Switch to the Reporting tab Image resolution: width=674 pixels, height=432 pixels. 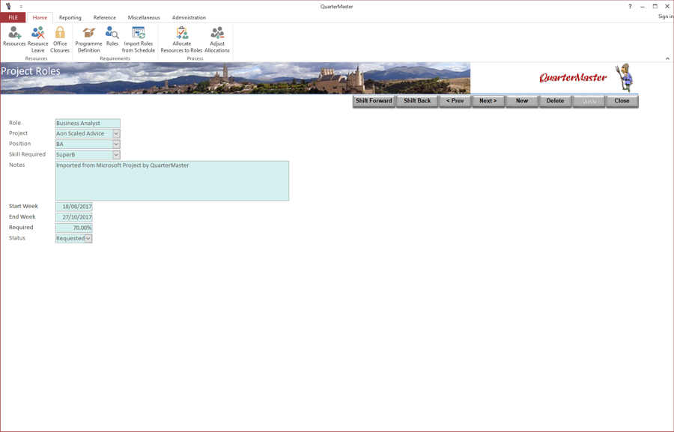click(x=70, y=18)
